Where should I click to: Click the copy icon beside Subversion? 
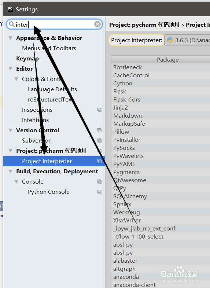pyautogui.click(x=99, y=141)
